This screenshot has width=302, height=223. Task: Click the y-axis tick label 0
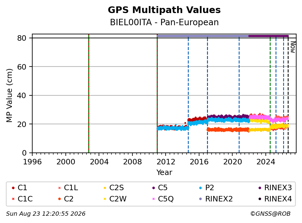(x=24, y=153)
